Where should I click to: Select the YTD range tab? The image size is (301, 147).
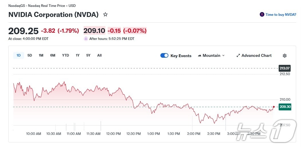pyautogui.click(x=66, y=55)
